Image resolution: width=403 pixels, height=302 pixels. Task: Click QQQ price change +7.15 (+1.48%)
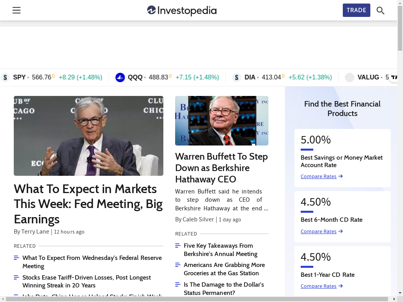pos(198,77)
